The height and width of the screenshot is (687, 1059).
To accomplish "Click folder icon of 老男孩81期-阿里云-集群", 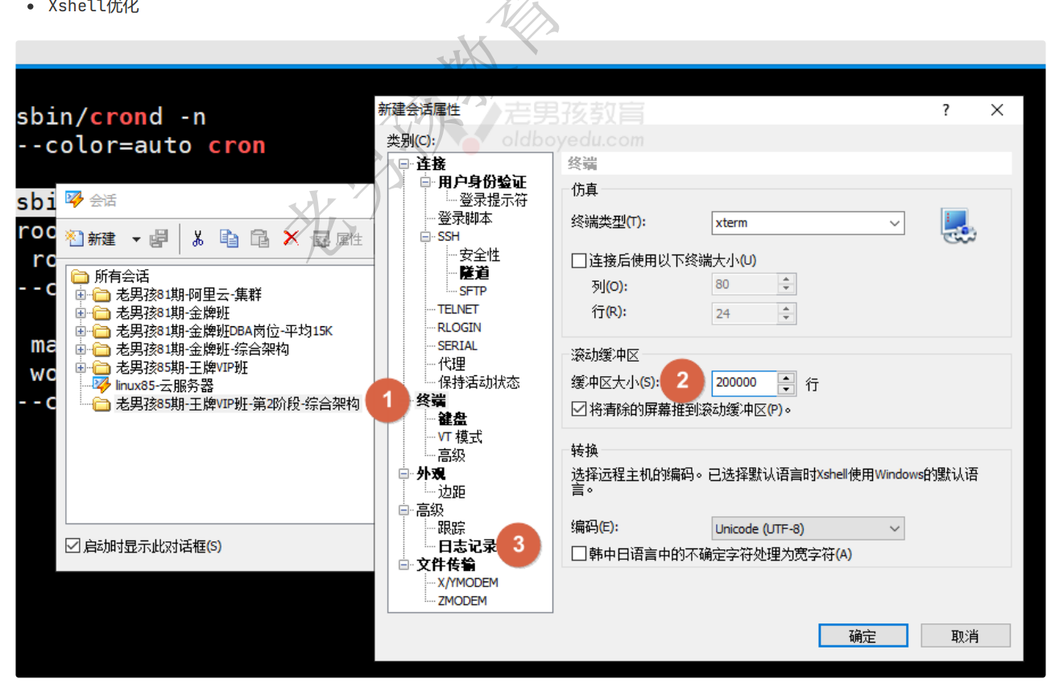I will coord(101,295).
